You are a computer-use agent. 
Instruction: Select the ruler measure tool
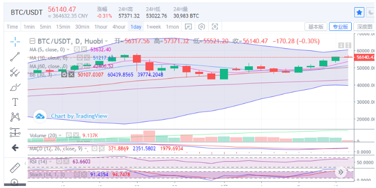click(x=15, y=168)
